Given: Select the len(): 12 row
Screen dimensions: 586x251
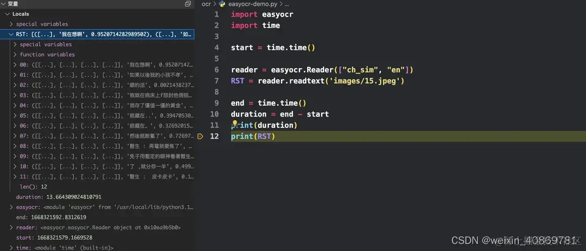Looking at the screenshot, I should pyautogui.click(x=97, y=186).
